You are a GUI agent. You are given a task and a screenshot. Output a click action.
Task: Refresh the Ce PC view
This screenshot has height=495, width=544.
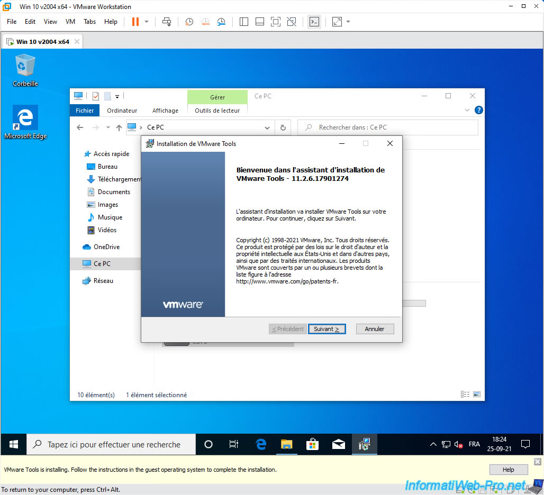point(283,127)
